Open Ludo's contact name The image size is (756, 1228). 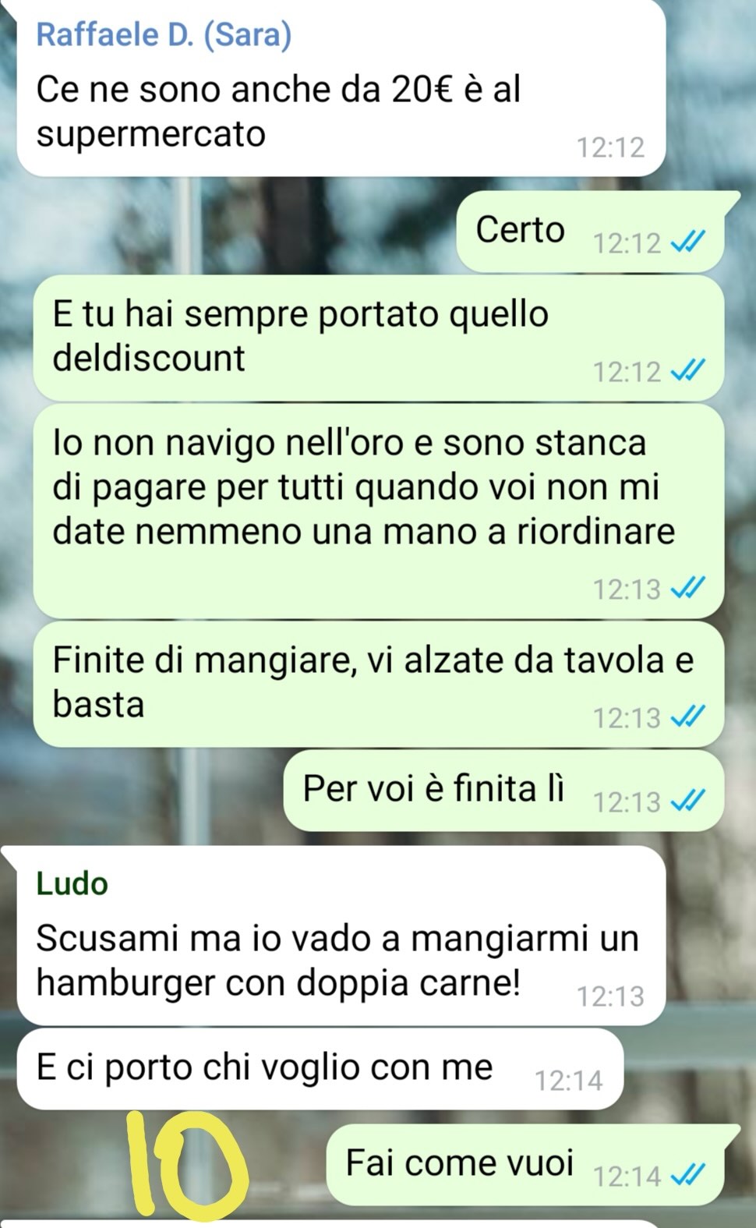(72, 883)
